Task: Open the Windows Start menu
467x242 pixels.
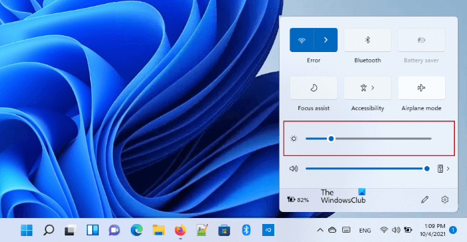Action: point(27,230)
